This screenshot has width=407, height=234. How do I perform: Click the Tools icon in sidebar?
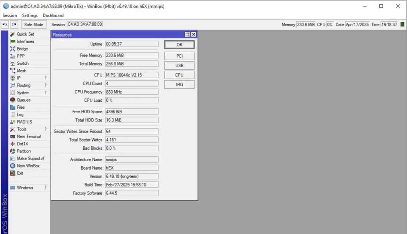[12, 129]
